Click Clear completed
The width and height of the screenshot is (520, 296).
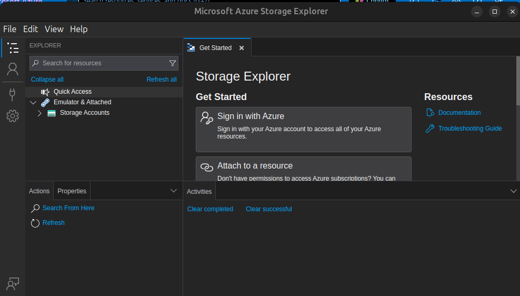click(x=210, y=209)
